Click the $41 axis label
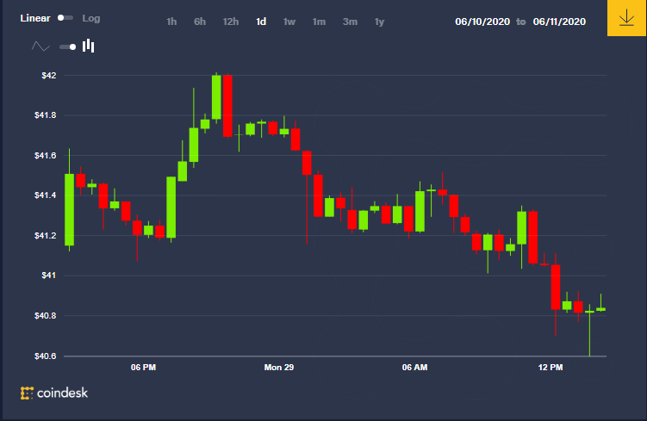This screenshot has height=421, width=647. pyautogui.click(x=49, y=275)
